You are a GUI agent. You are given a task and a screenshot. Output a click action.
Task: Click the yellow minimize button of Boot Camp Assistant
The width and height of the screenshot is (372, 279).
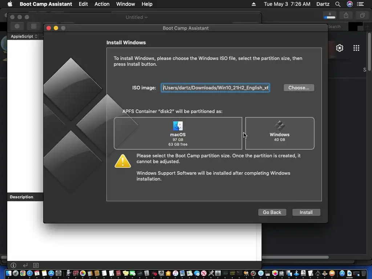[x=56, y=28]
